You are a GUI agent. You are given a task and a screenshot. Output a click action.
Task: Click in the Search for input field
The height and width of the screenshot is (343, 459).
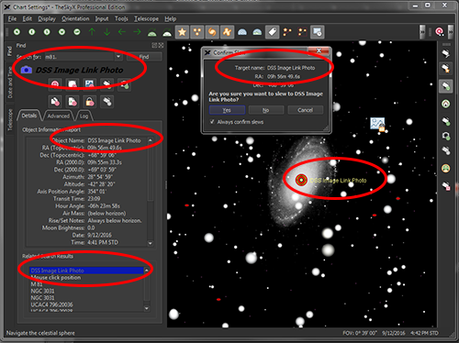click(79, 57)
